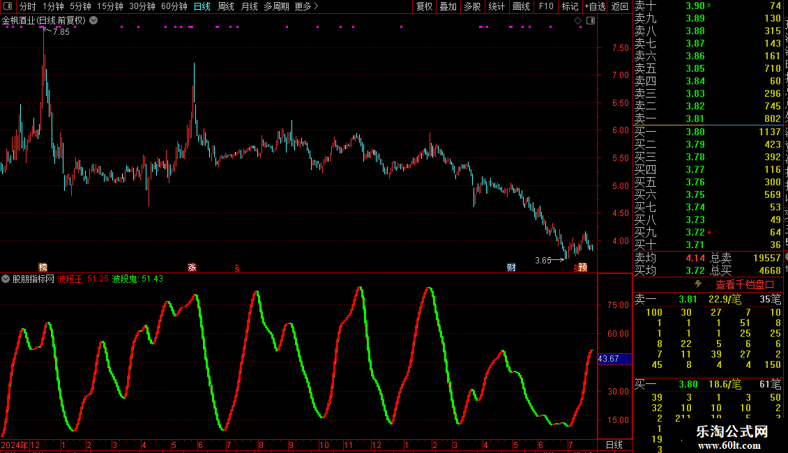This screenshot has height=453, width=788.
Task: Select the 买十 bid row at 3.71
Action: (708, 245)
